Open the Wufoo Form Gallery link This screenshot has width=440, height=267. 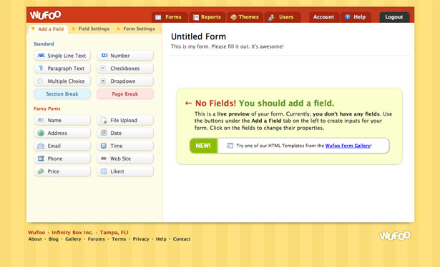coord(348,146)
